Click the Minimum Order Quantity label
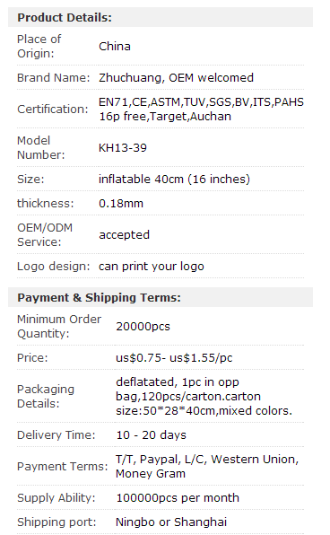 [59, 326]
